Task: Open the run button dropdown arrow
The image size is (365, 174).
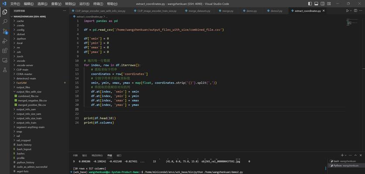Action: 351,11
